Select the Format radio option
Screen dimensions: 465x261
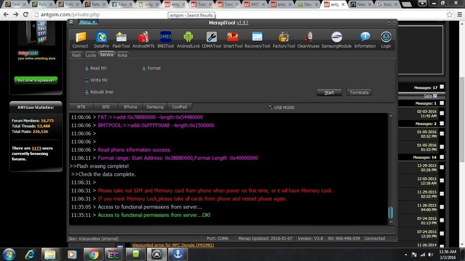click(x=144, y=68)
